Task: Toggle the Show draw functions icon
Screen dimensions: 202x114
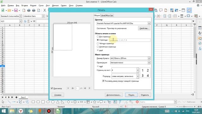Action: point(189,10)
